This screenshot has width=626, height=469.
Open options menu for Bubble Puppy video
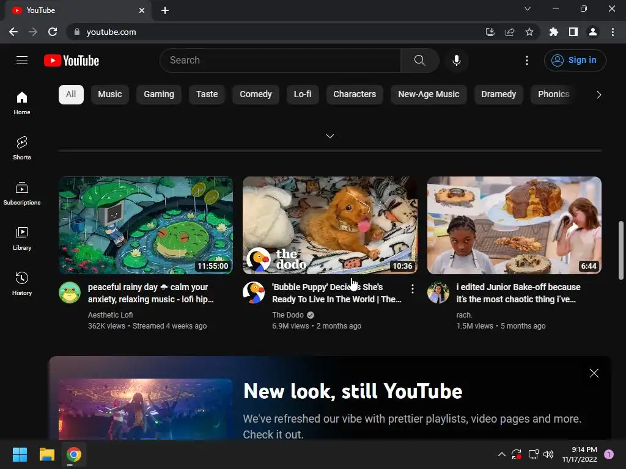tap(413, 289)
